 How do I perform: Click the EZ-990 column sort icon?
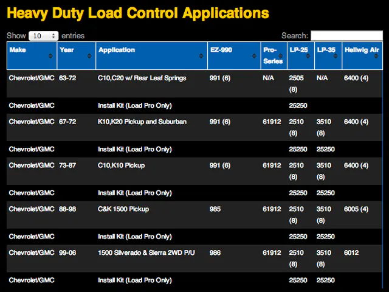coord(255,56)
